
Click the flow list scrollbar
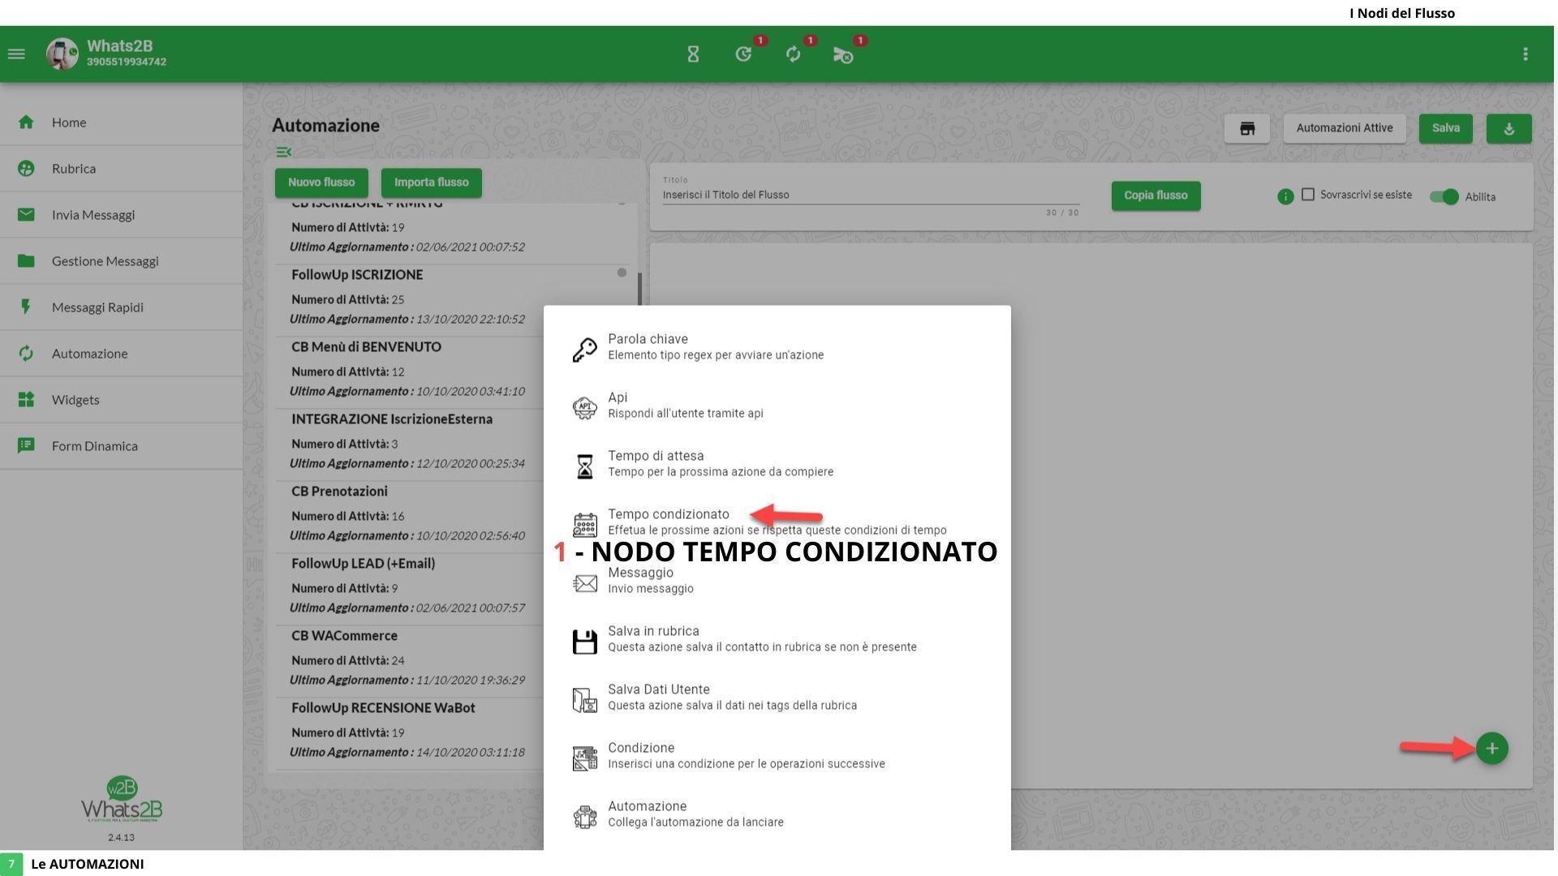(x=639, y=289)
